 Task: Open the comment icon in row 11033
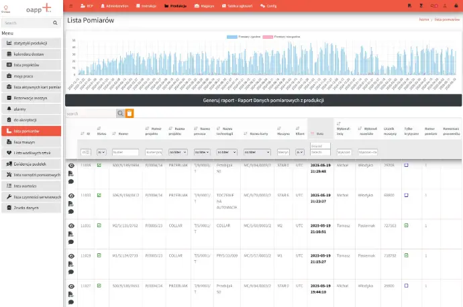[x=71, y=212]
